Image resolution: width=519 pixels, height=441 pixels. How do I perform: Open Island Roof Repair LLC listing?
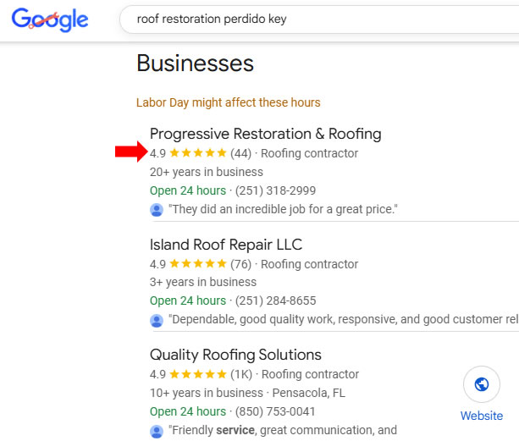click(x=225, y=245)
